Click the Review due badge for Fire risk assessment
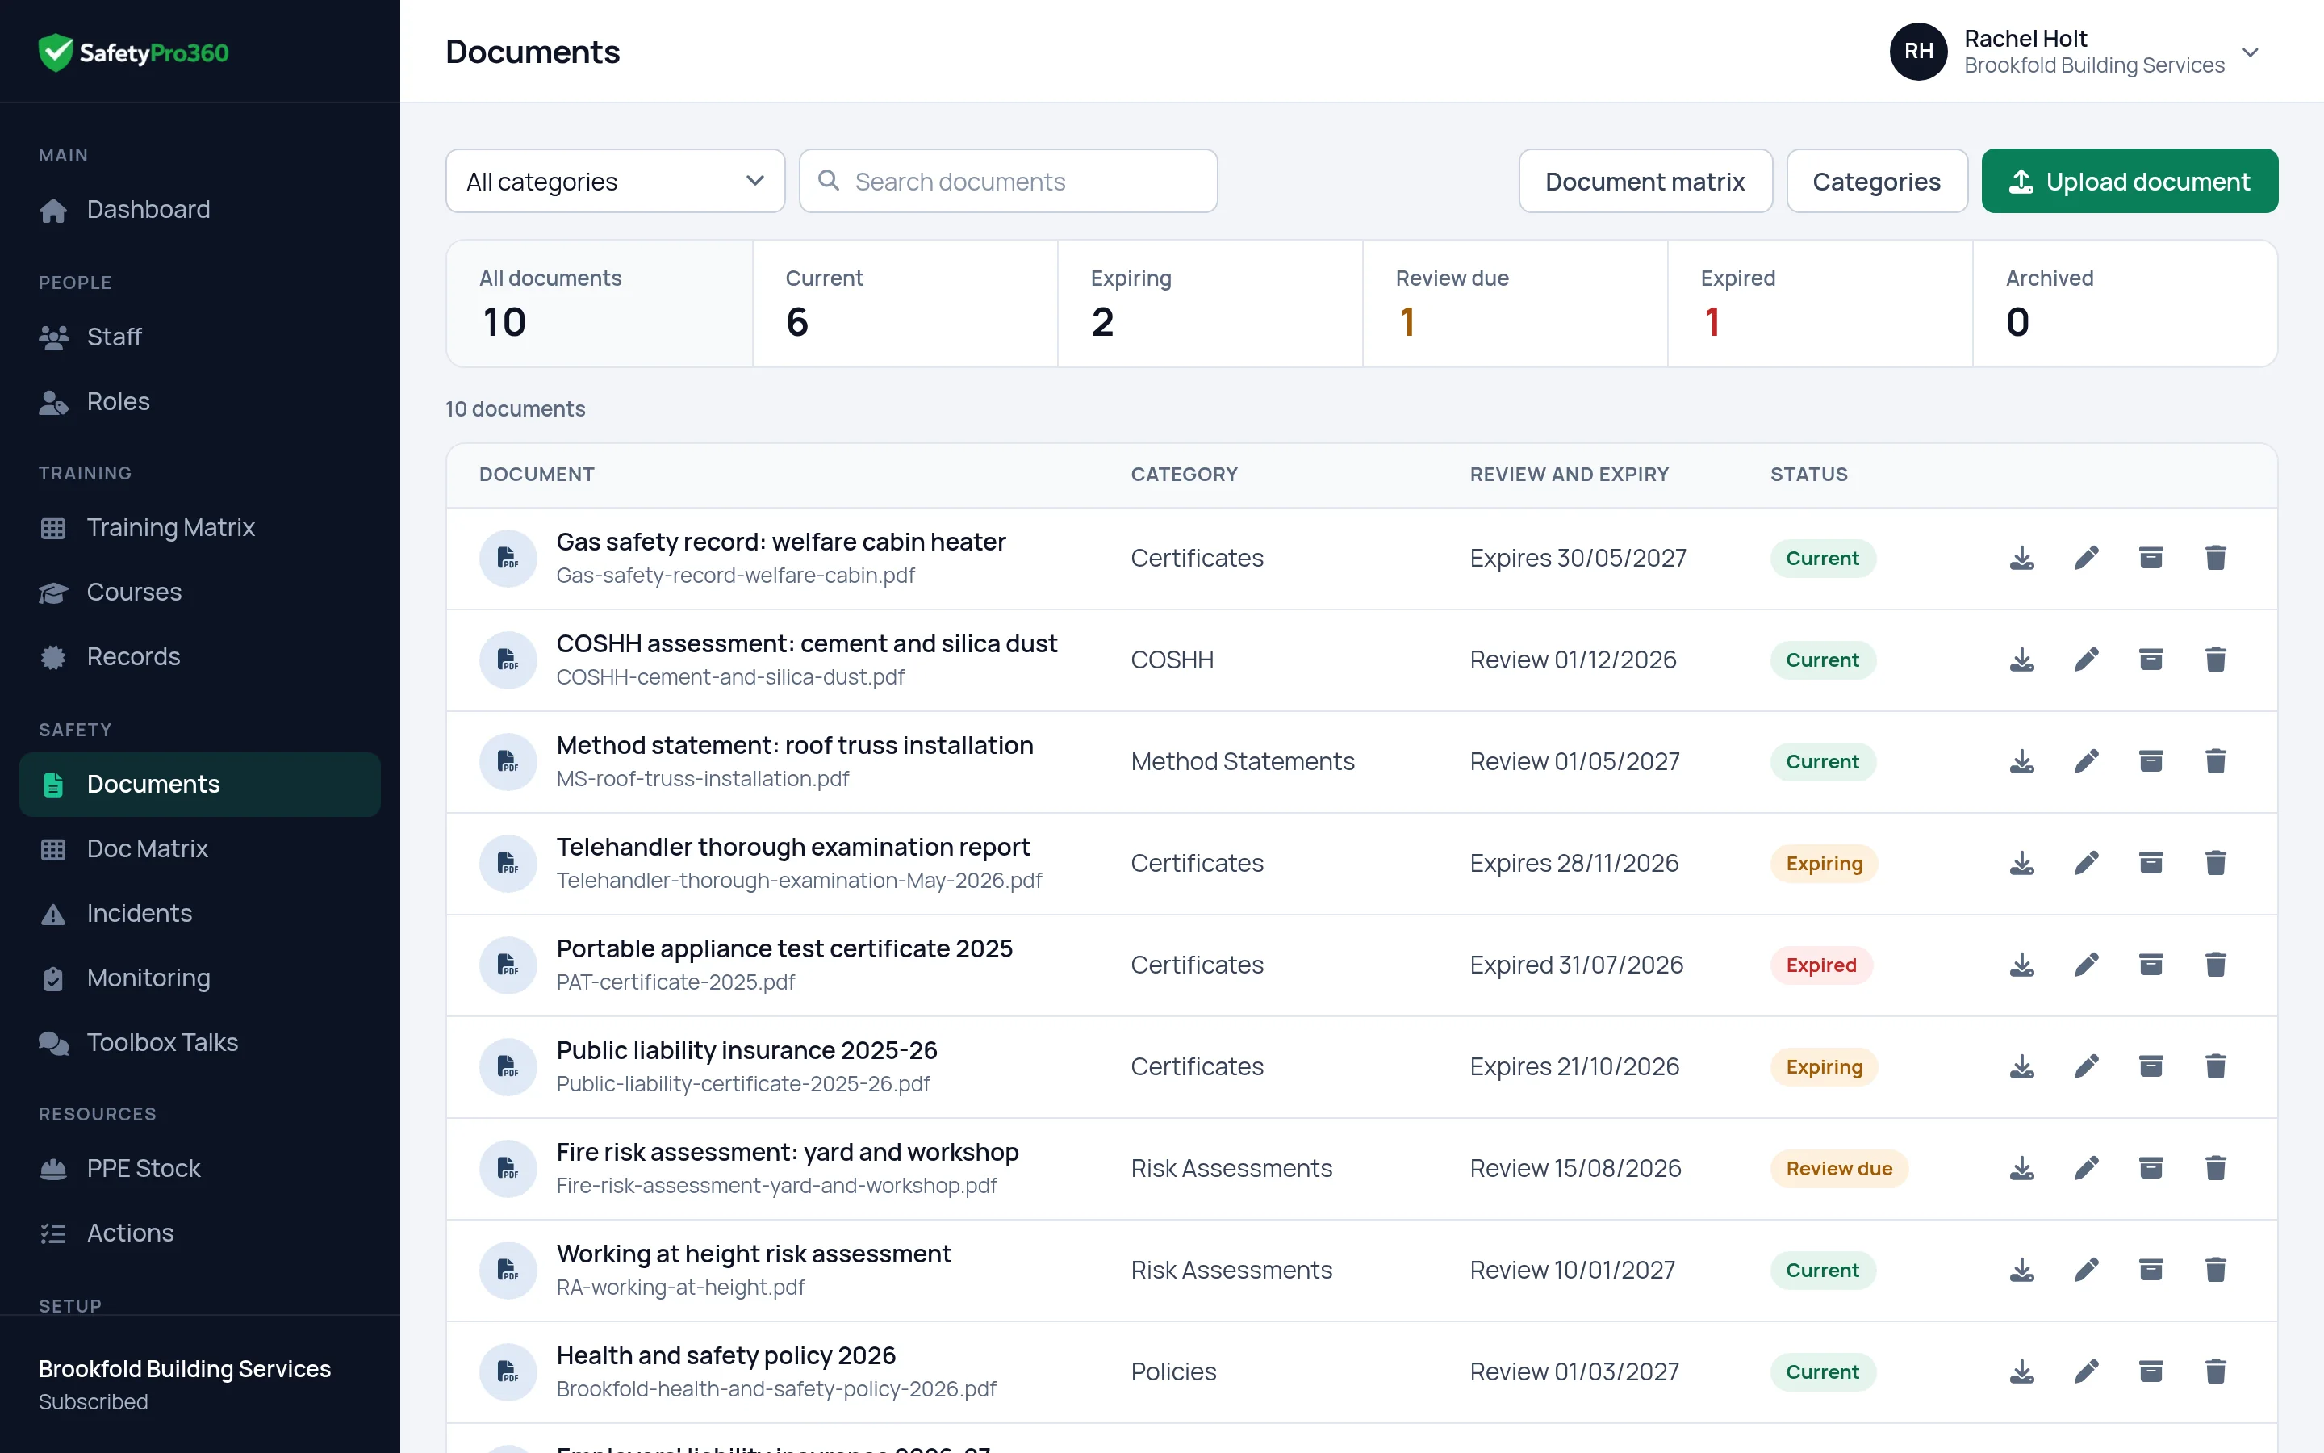 pyautogui.click(x=1839, y=1170)
